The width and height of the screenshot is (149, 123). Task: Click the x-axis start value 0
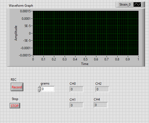(33, 59)
